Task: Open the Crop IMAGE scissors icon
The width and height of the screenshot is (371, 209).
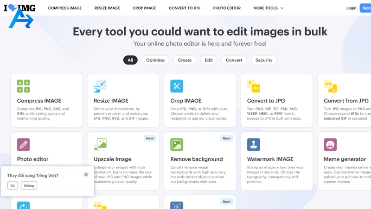Action: [x=177, y=86]
